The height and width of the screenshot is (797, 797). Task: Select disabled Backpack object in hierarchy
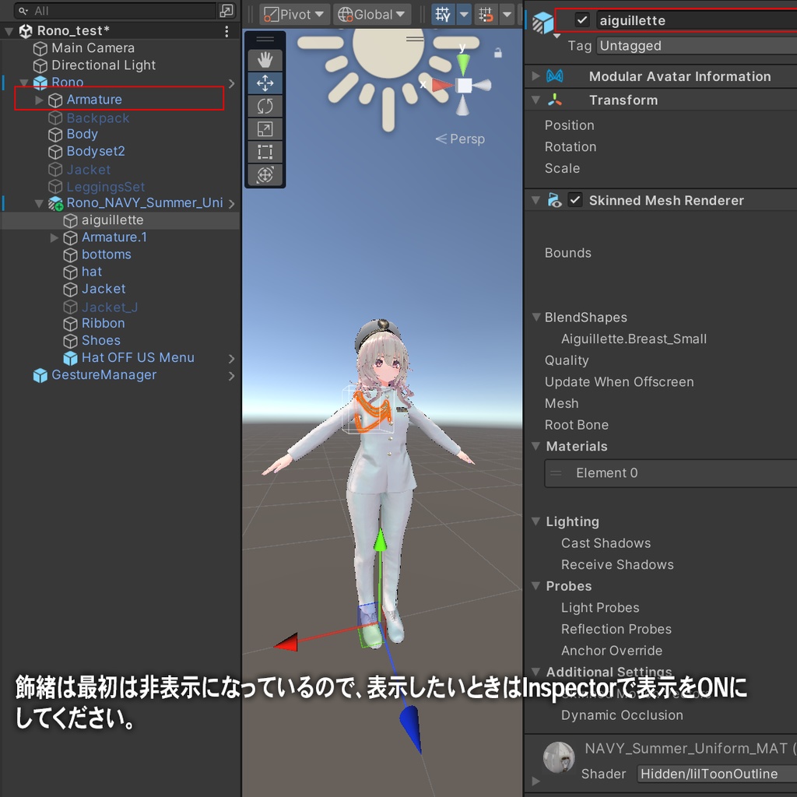point(97,118)
